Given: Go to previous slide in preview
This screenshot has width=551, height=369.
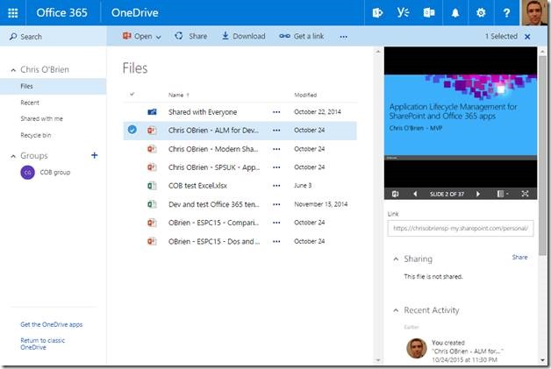Looking at the screenshot, I should [x=415, y=194].
